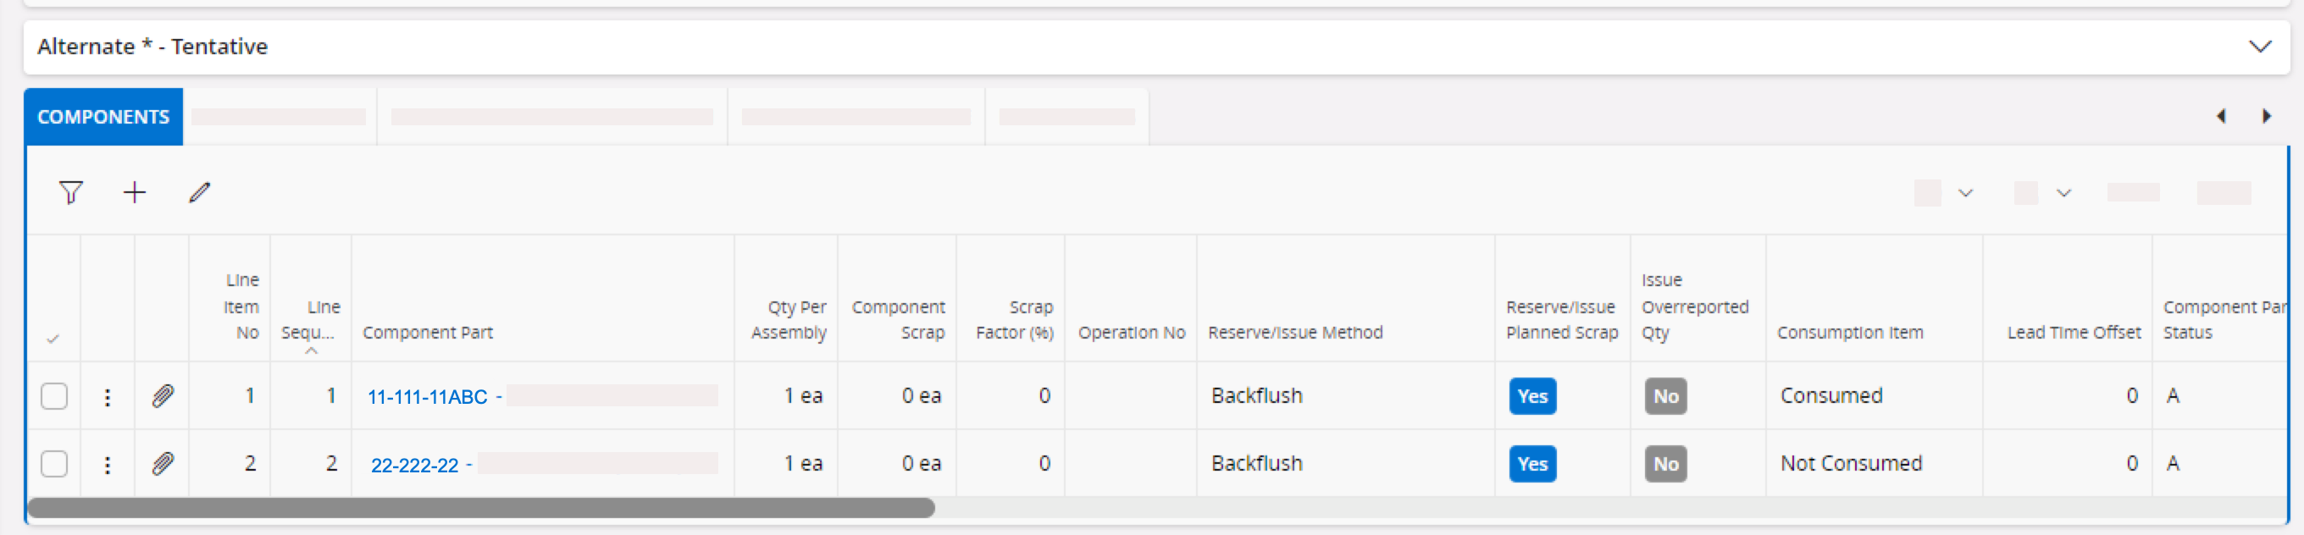
Task: Open component part link 22-222-22
Action: tap(414, 466)
